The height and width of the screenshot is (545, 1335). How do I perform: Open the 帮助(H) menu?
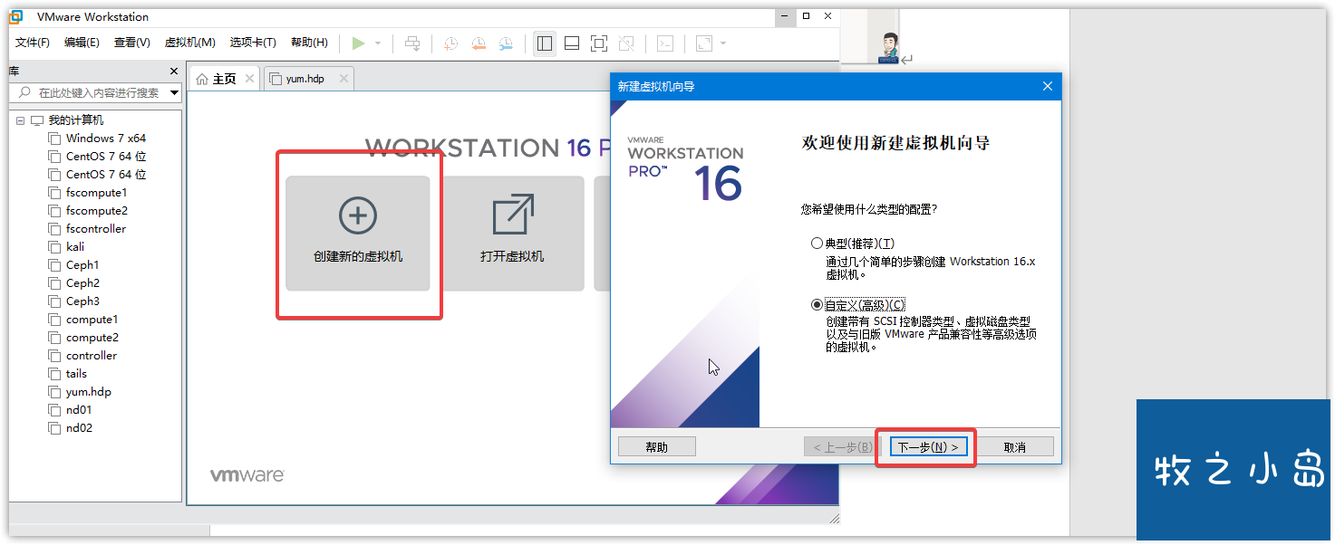point(309,43)
